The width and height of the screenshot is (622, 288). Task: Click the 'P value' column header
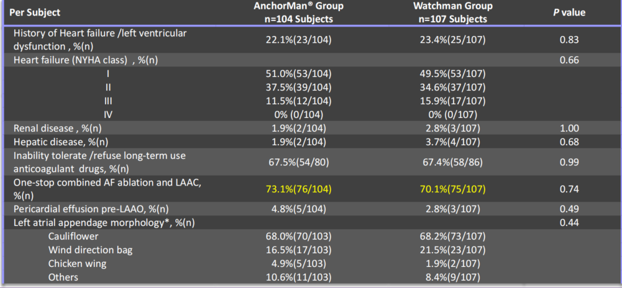click(569, 12)
